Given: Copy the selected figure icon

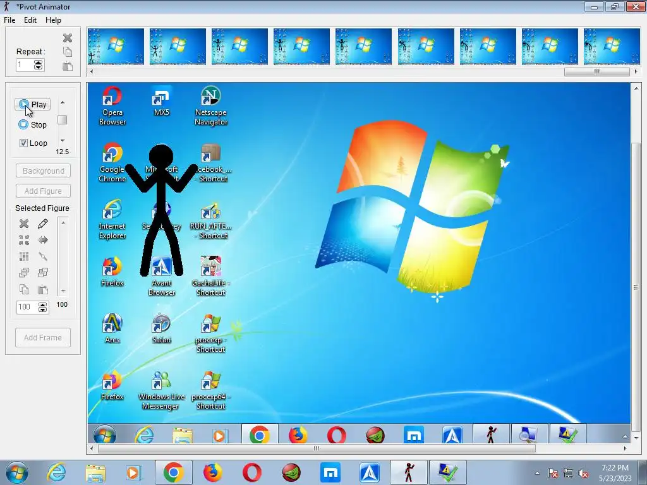Looking at the screenshot, I should click(x=24, y=289).
